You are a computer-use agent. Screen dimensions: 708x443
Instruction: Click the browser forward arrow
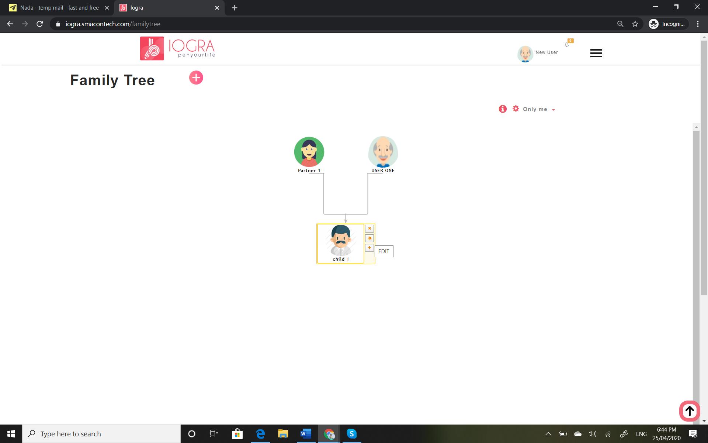pos(25,24)
